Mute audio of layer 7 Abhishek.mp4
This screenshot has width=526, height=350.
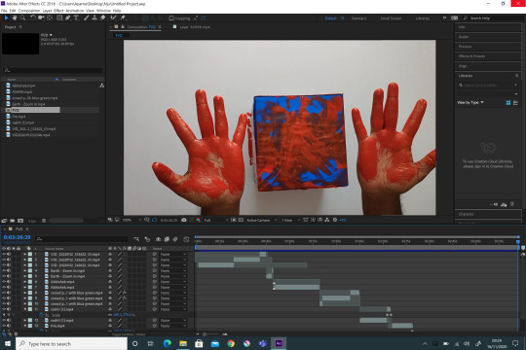9,288
